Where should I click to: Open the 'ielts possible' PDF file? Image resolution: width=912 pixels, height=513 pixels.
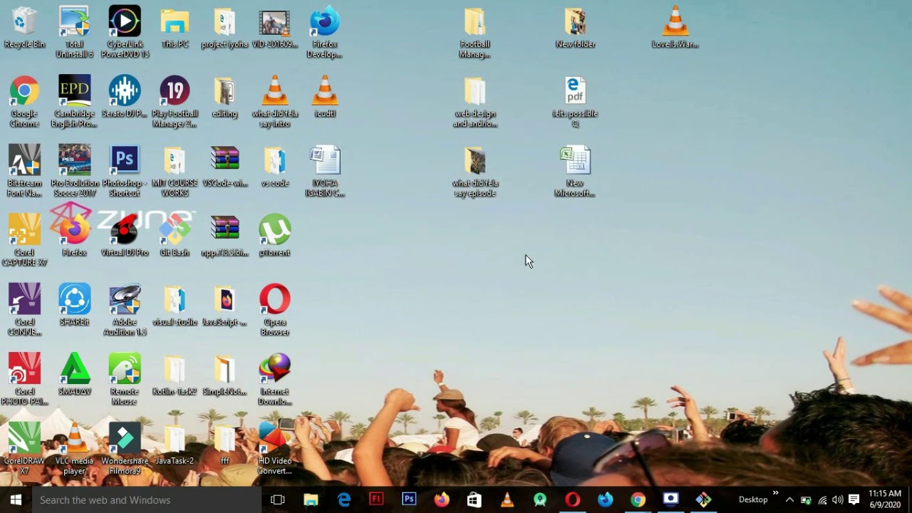tap(575, 101)
